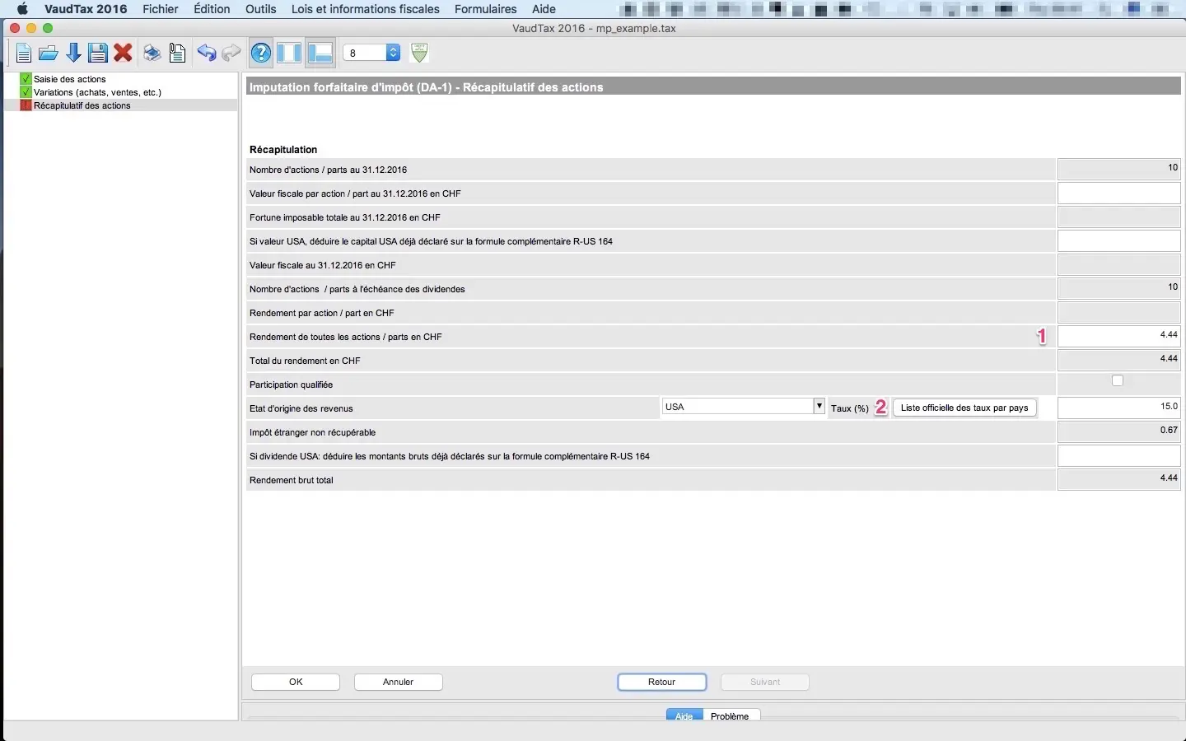Open the Aide menu
Screen dimensions: 1186x741
(544, 9)
